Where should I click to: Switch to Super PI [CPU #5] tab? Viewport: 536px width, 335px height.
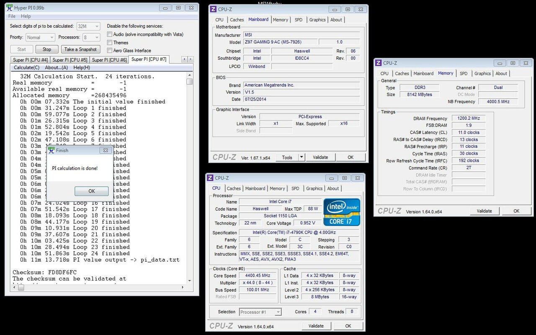[x=70, y=60]
